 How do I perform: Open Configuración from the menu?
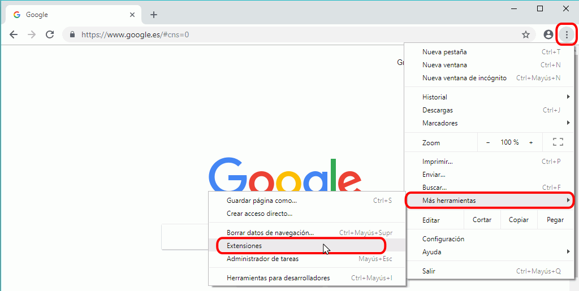pos(443,239)
